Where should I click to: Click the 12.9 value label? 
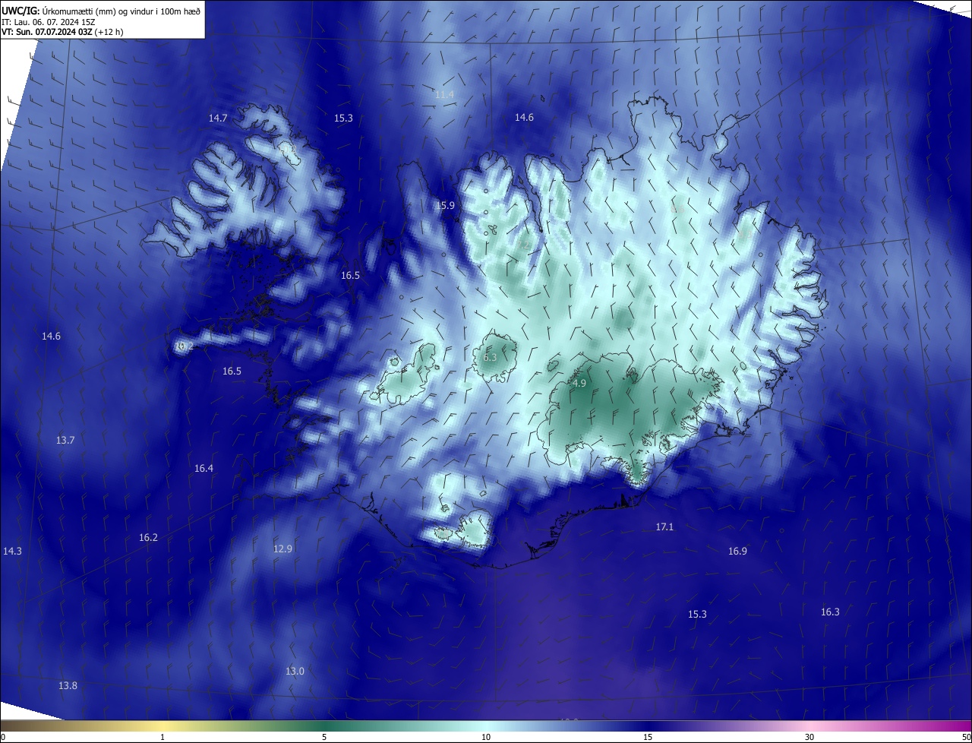(282, 548)
